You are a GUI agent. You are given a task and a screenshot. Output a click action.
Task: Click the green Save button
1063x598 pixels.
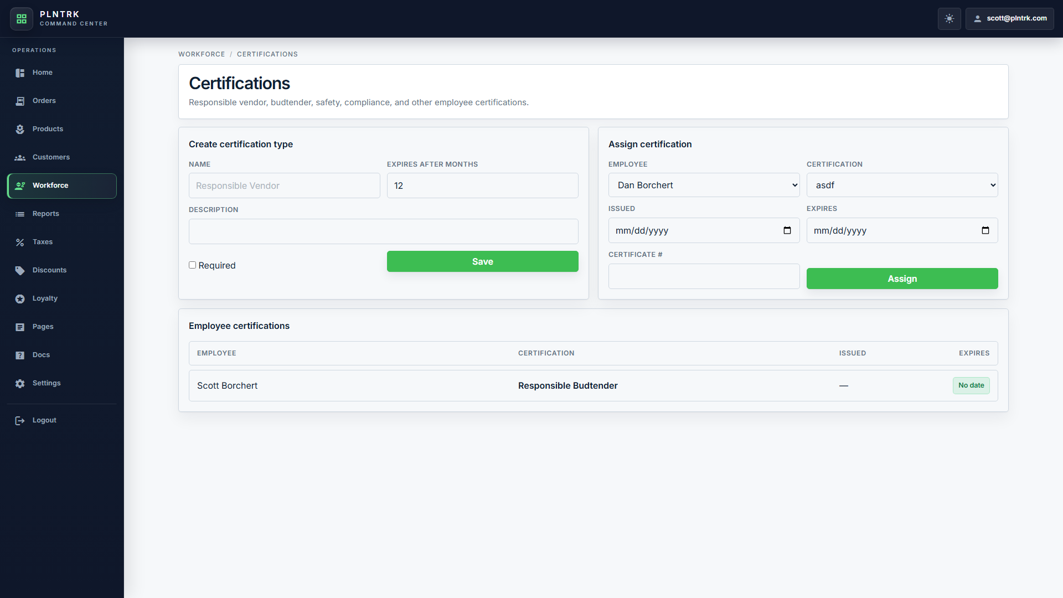[x=482, y=261]
